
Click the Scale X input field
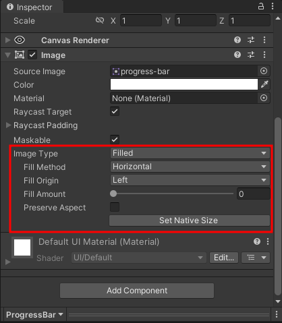[141, 20]
